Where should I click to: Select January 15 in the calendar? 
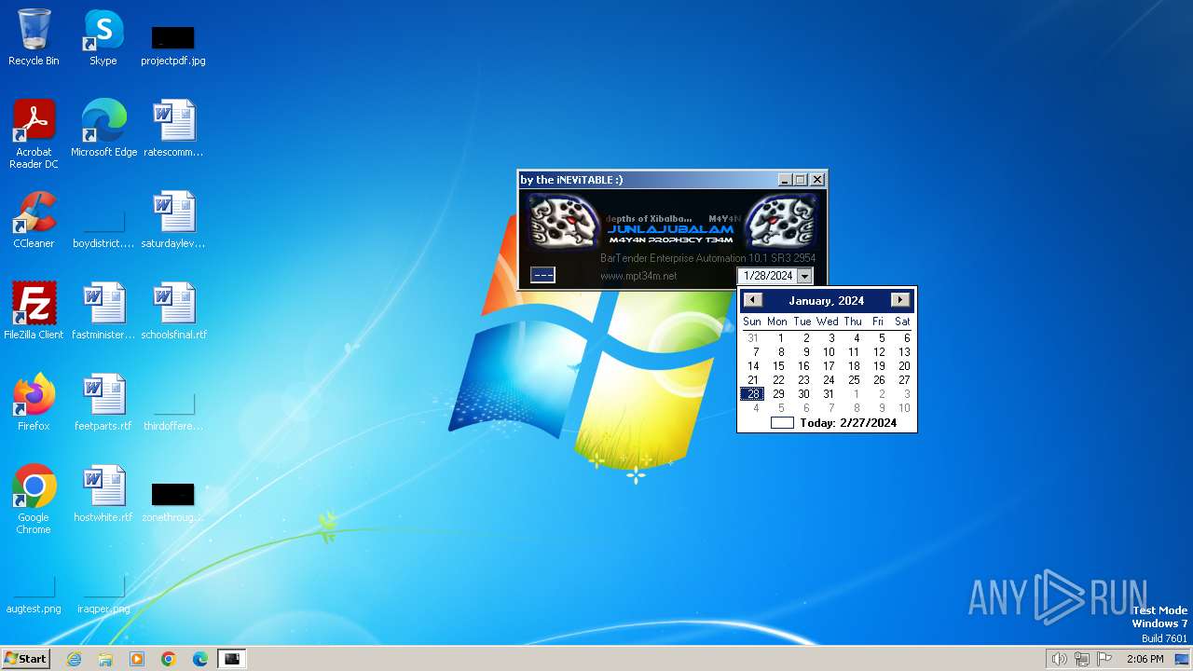[x=778, y=366]
